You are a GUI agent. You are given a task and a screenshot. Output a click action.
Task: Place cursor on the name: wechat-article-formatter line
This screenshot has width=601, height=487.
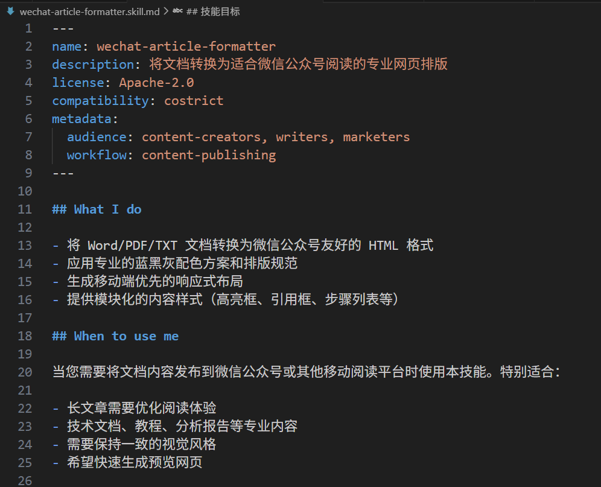163,46
